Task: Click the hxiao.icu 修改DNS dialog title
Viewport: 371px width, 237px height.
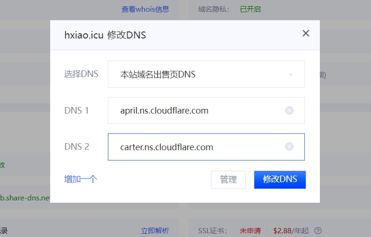Action: pos(105,35)
